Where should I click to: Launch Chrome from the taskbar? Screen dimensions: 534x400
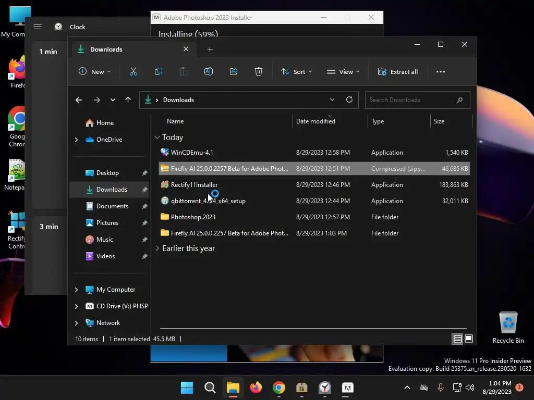point(279,387)
